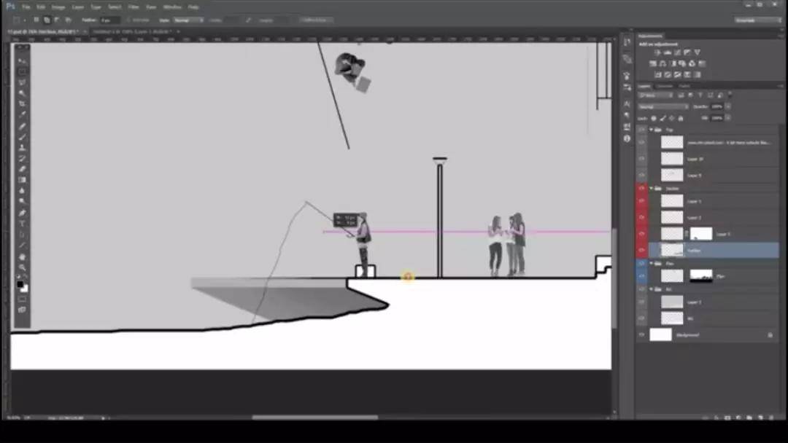Collapse the Section layer group
This screenshot has height=443, width=788.
(652, 188)
